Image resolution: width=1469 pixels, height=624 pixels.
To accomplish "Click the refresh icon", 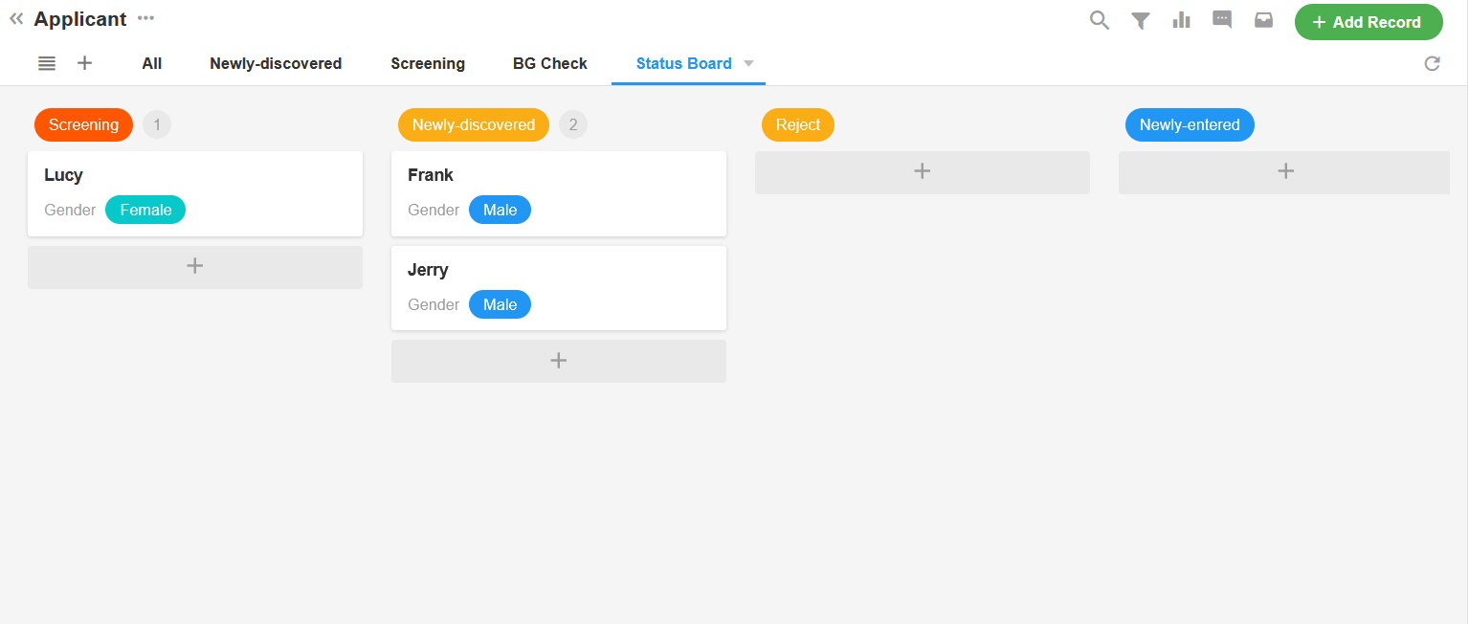I will click(x=1432, y=64).
